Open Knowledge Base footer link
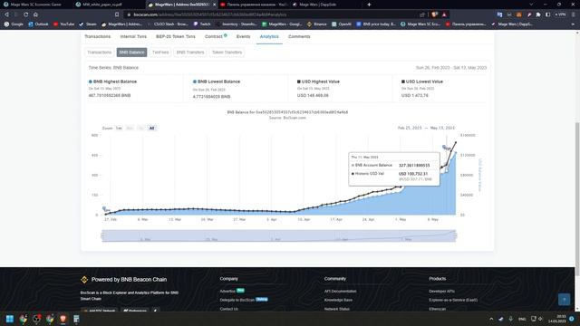 [338, 300]
